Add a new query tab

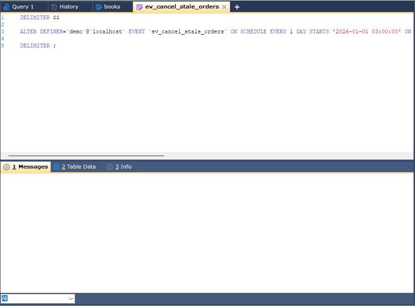click(x=237, y=7)
